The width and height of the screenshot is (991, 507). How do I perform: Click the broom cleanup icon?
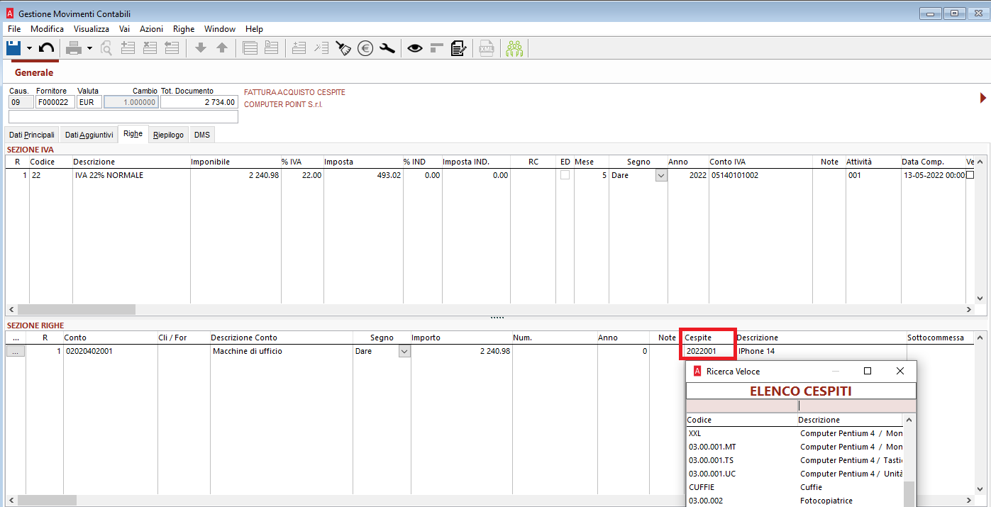344,48
